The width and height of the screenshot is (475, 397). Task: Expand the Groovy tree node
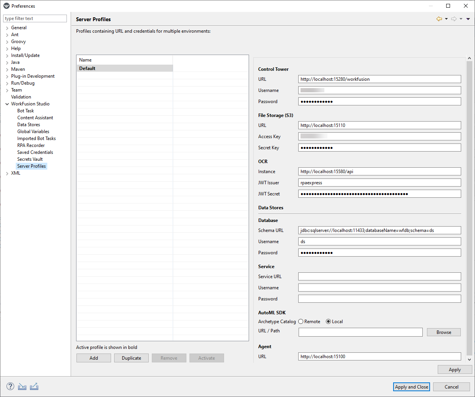[7, 42]
